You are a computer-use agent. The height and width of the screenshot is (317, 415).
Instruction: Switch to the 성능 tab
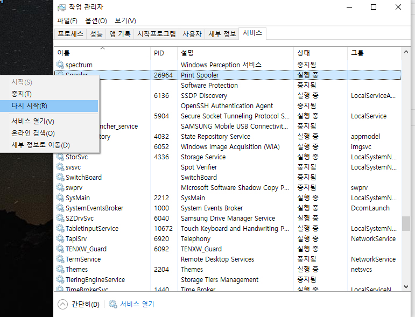pyautogui.click(x=96, y=34)
